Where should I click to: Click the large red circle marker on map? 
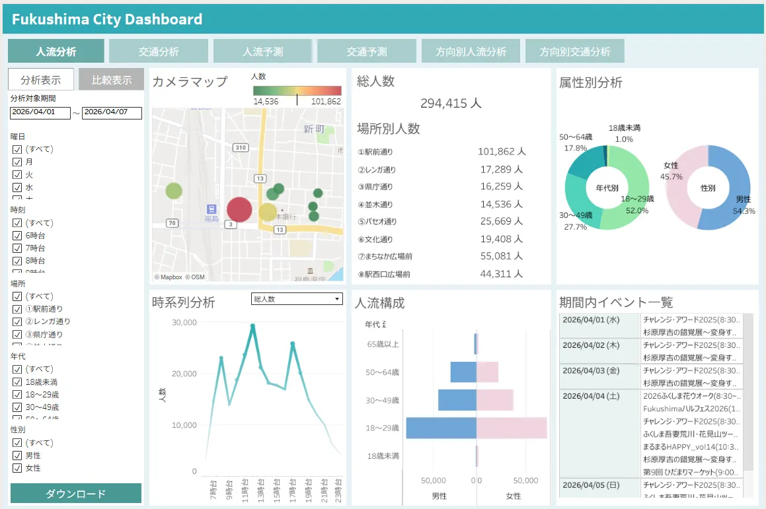pyautogui.click(x=239, y=210)
